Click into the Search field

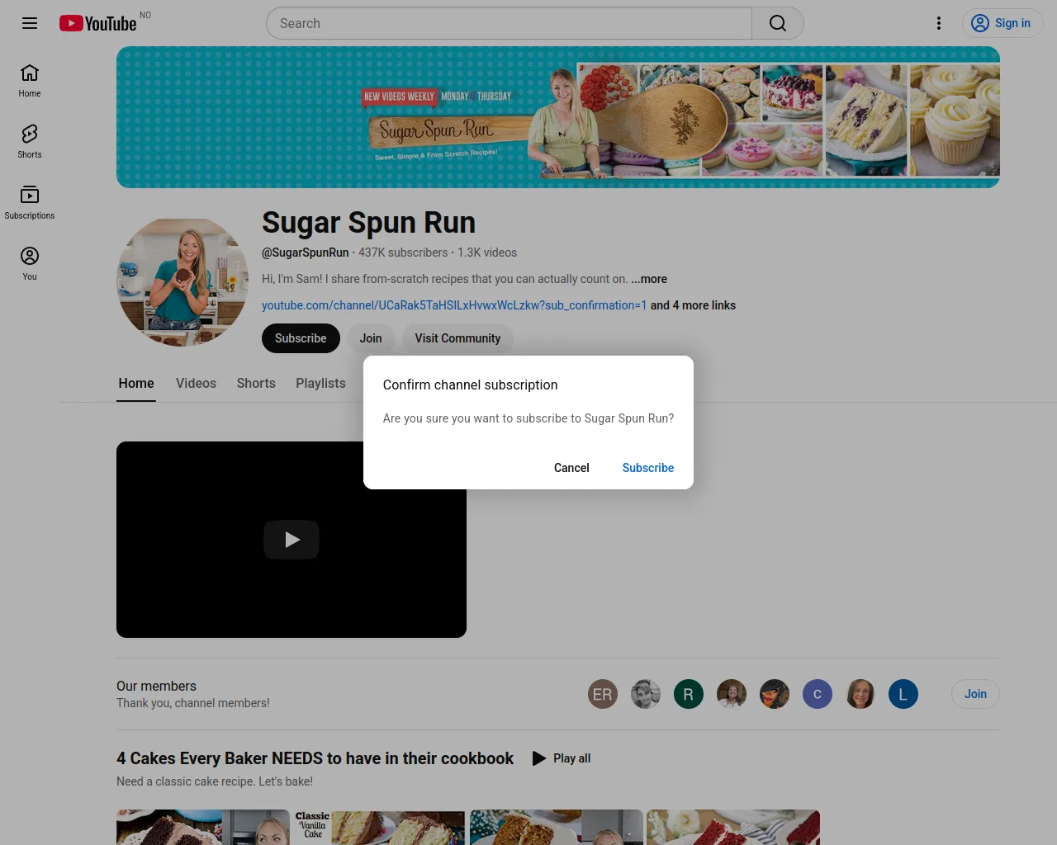[x=509, y=23]
